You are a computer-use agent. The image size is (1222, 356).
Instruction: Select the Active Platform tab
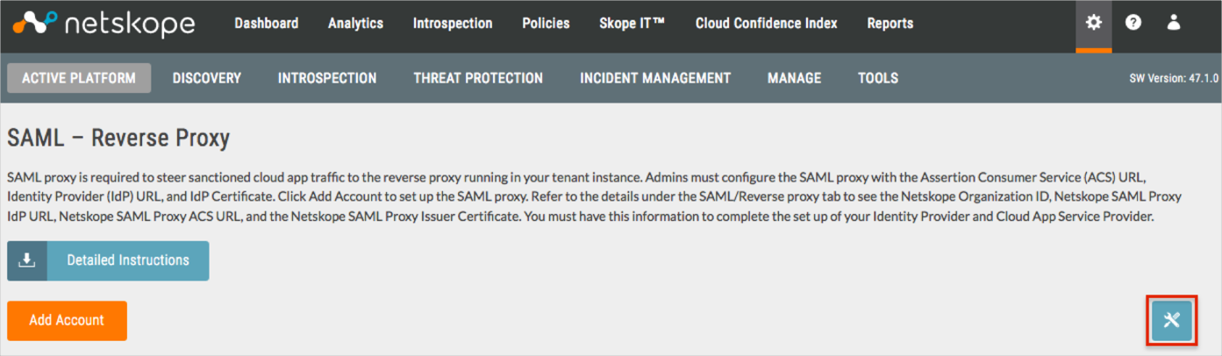pyautogui.click(x=79, y=78)
